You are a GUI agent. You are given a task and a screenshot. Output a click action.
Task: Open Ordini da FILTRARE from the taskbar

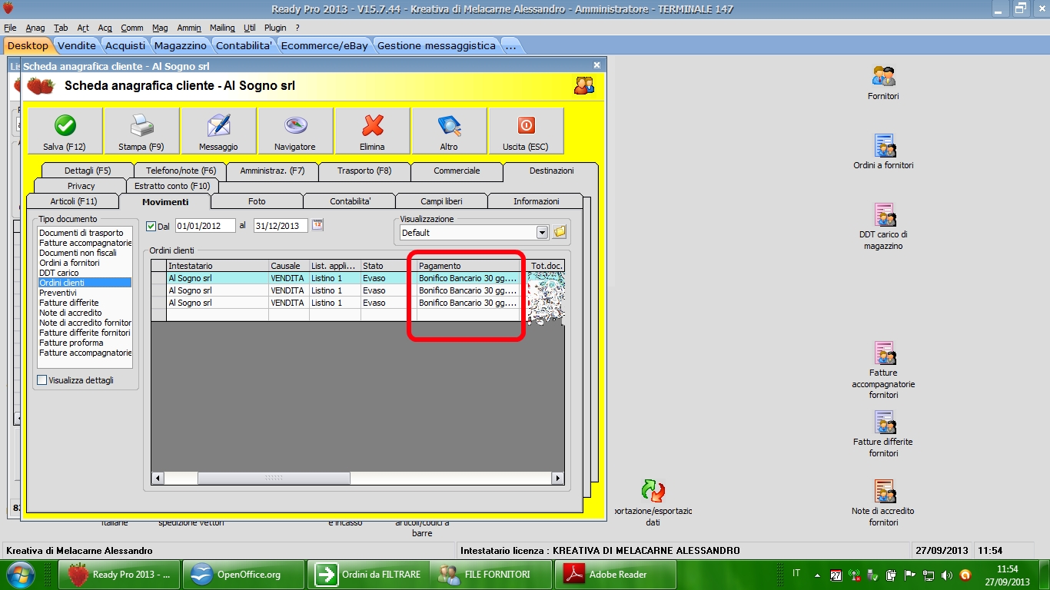[369, 574]
